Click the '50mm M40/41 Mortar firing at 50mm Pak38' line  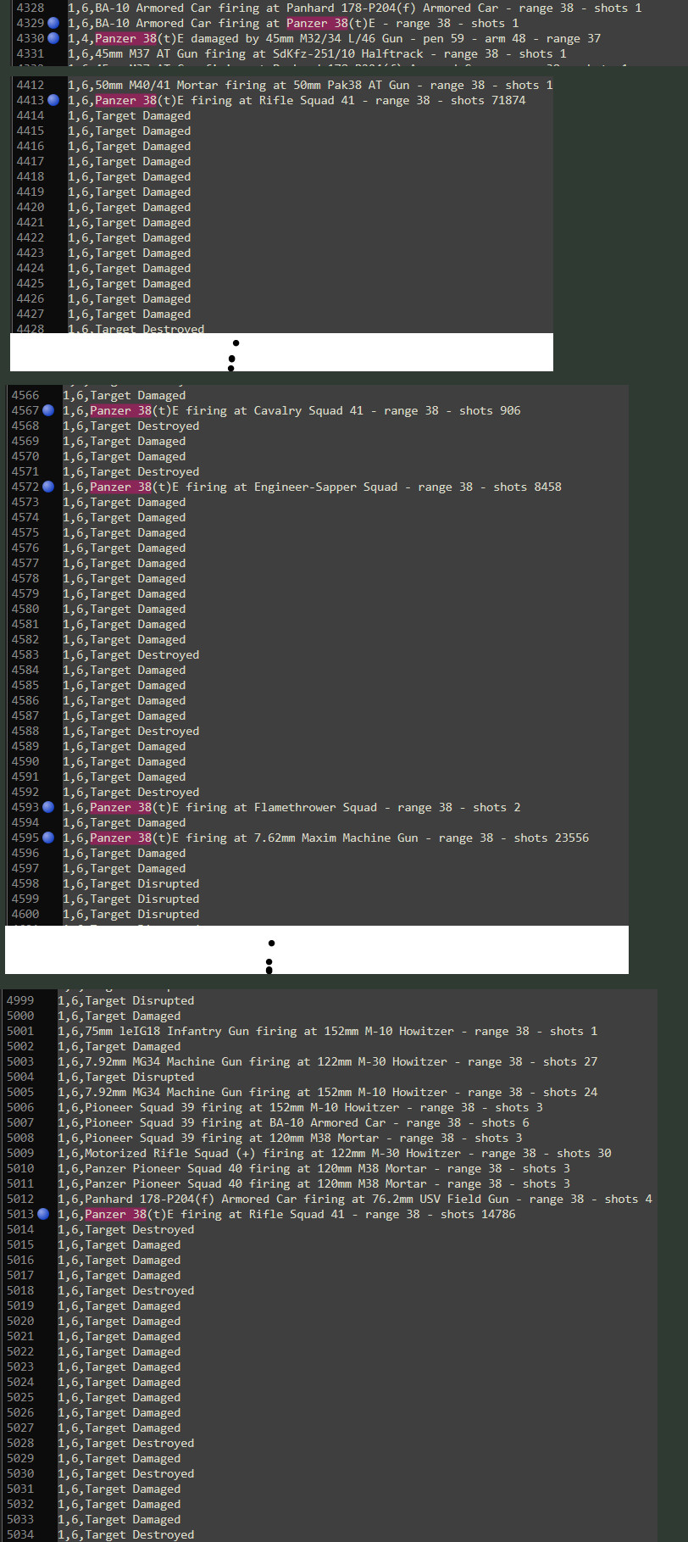click(310, 85)
